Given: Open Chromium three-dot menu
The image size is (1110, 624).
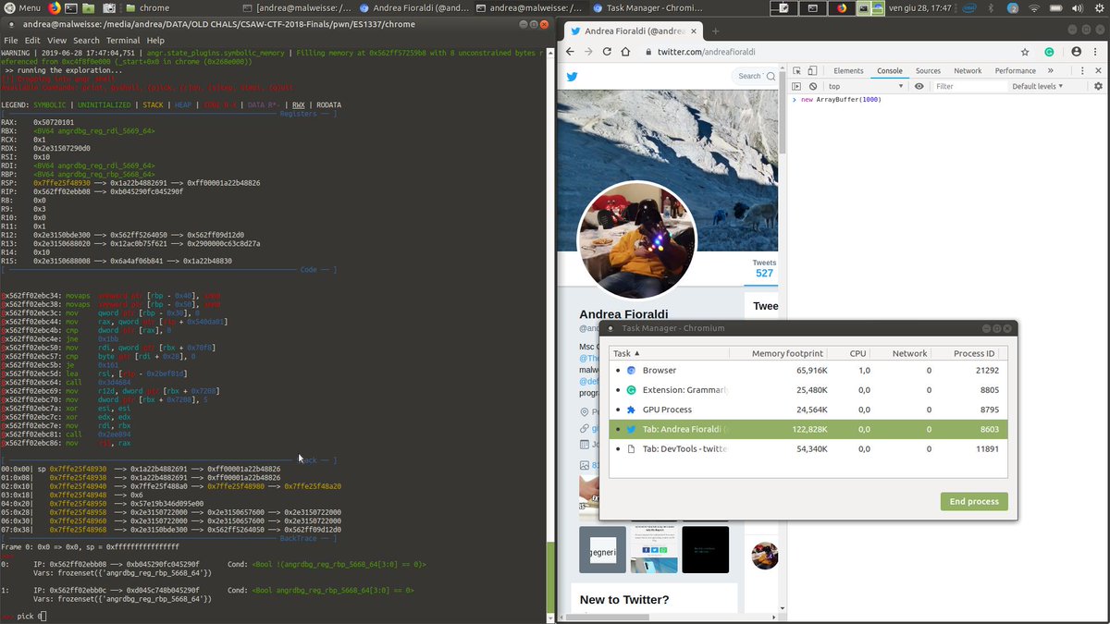Looking at the screenshot, I should (x=1097, y=52).
